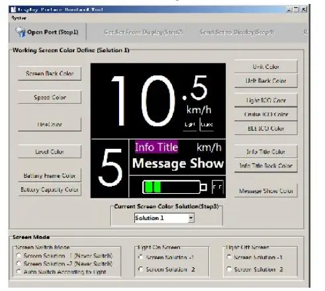
Task: Click the LineColor button
Action: point(50,124)
